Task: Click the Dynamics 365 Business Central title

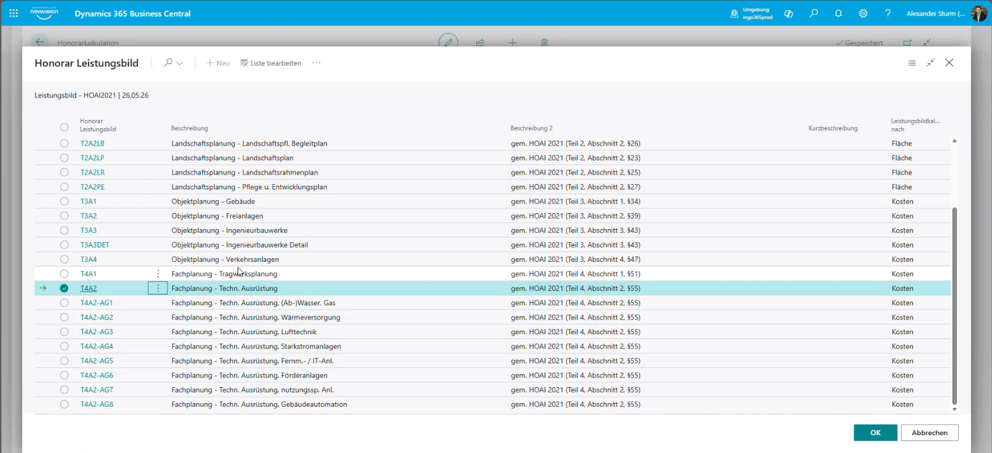Action: click(132, 14)
